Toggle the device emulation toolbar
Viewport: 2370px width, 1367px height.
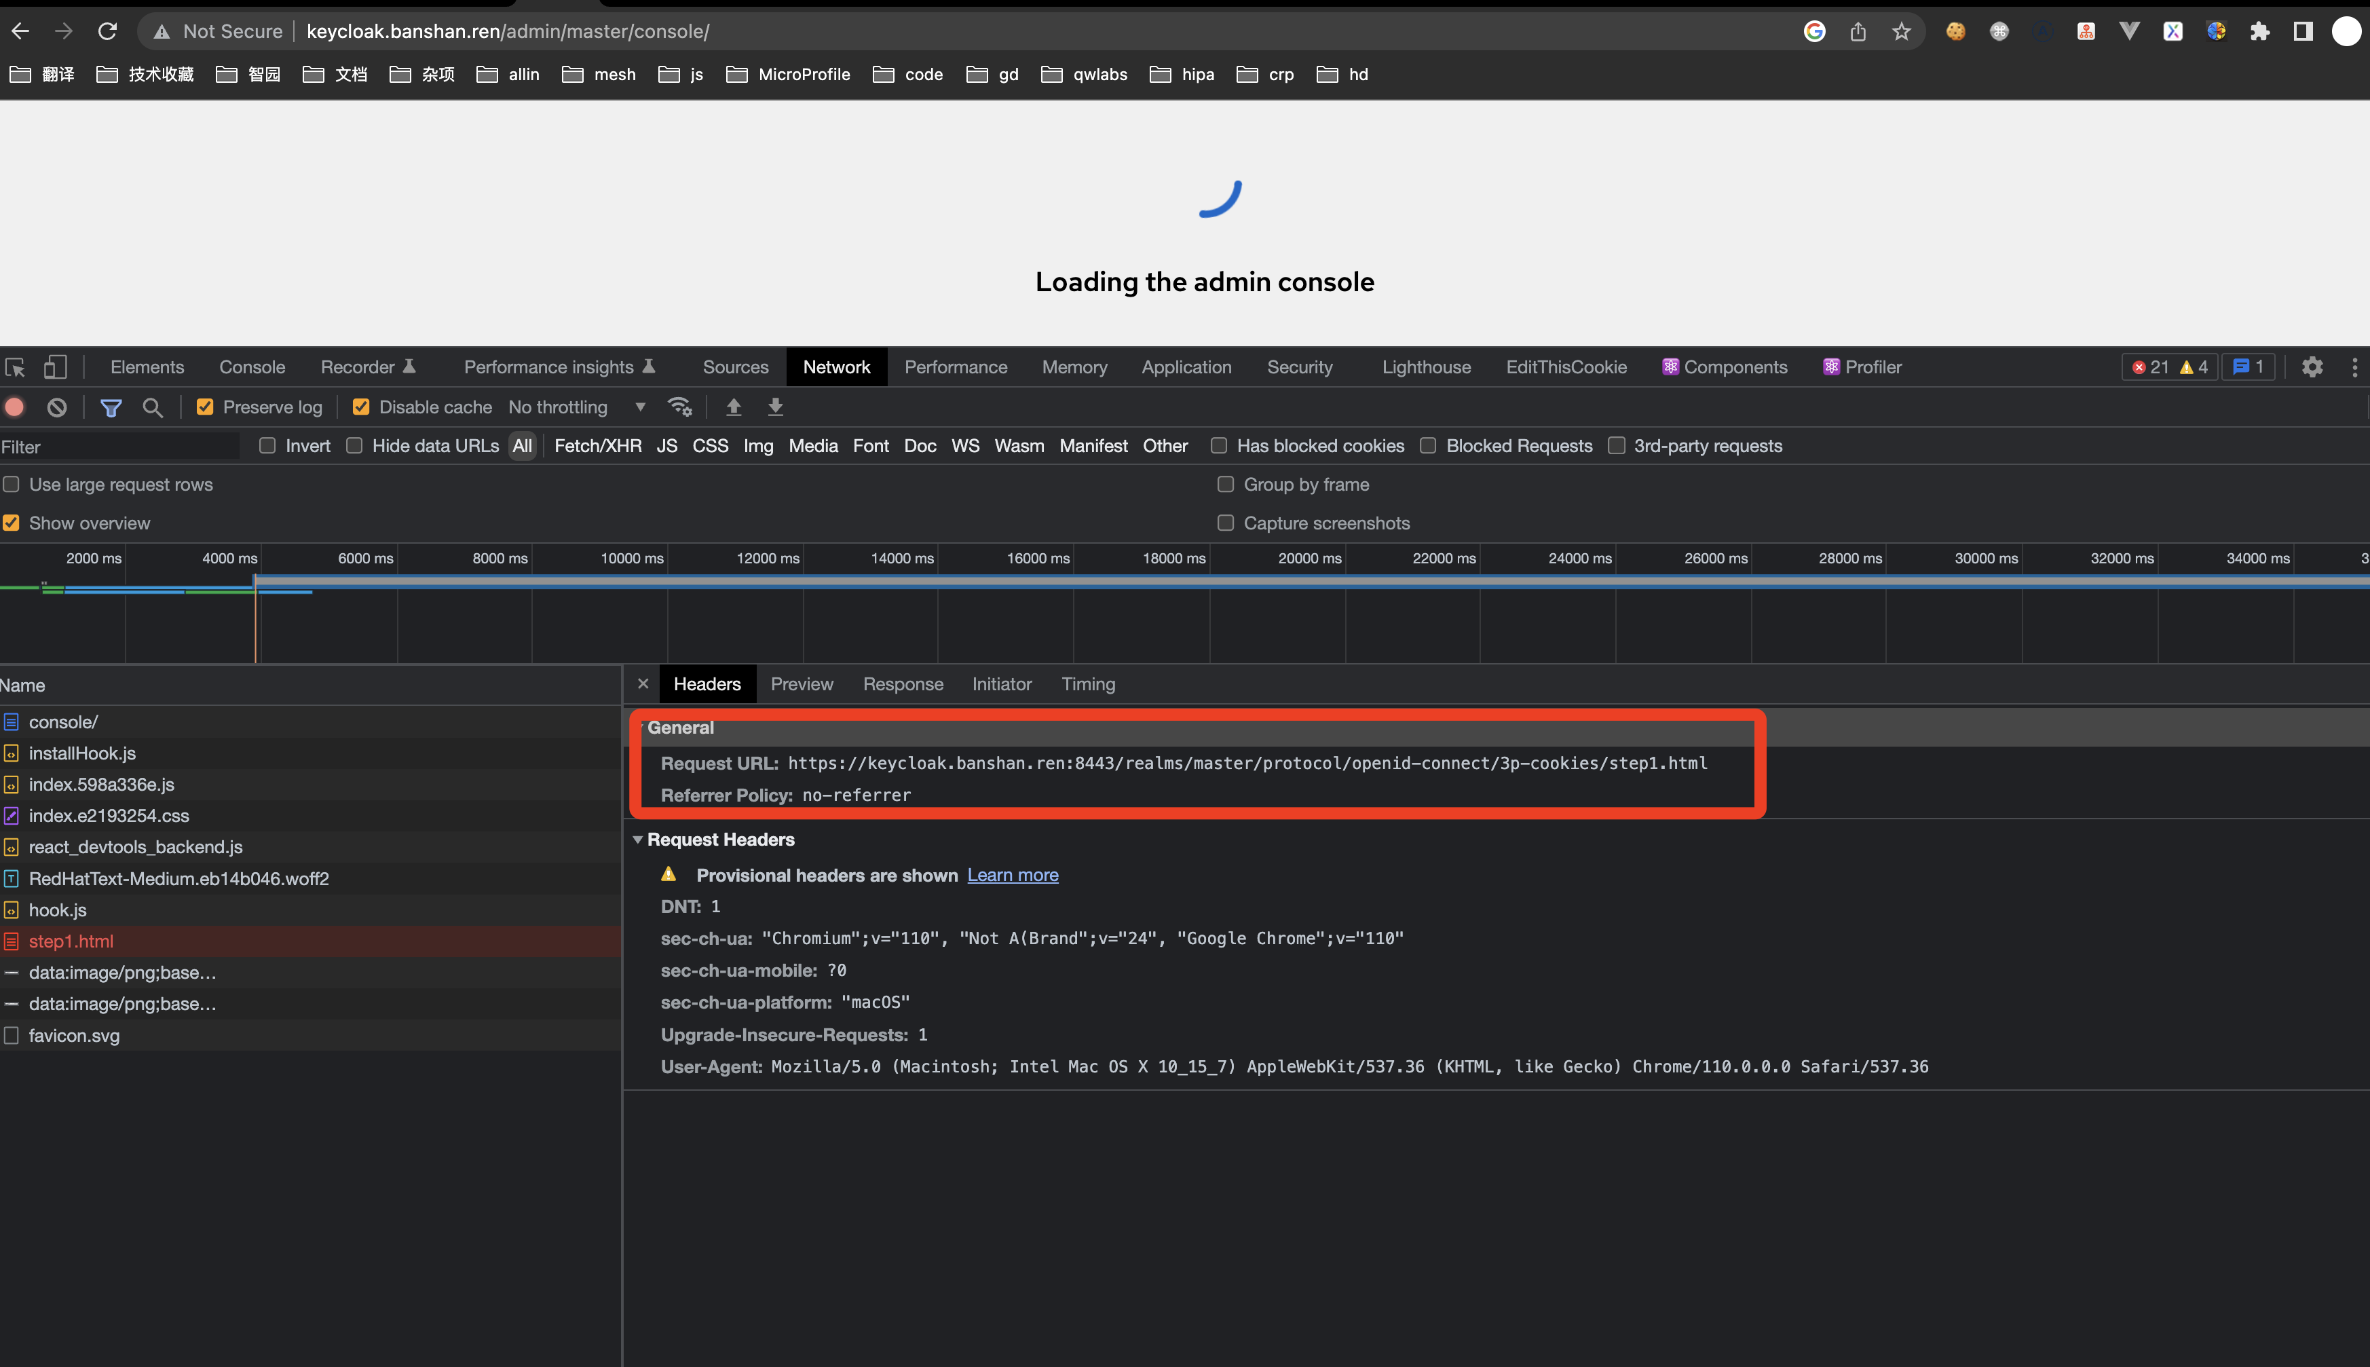(x=54, y=366)
